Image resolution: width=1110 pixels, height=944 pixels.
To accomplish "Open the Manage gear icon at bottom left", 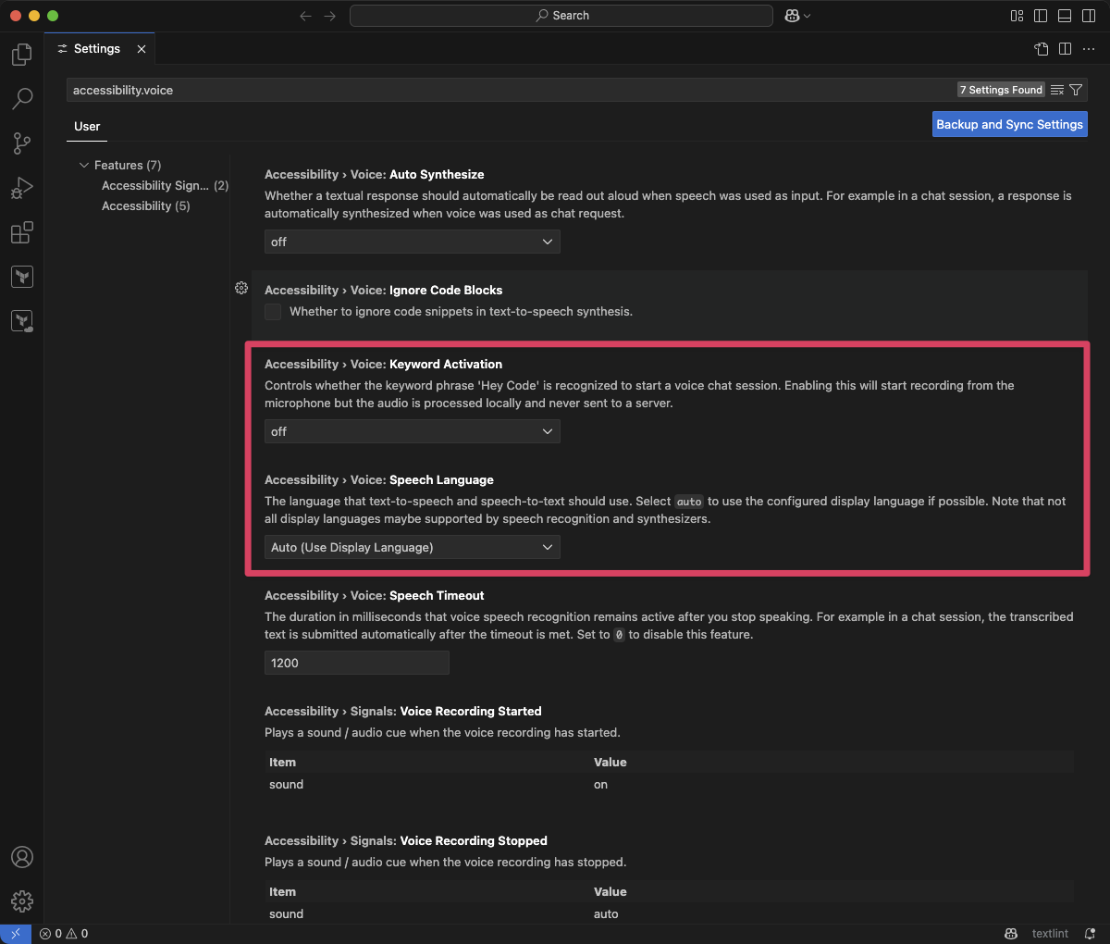I will [22, 901].
